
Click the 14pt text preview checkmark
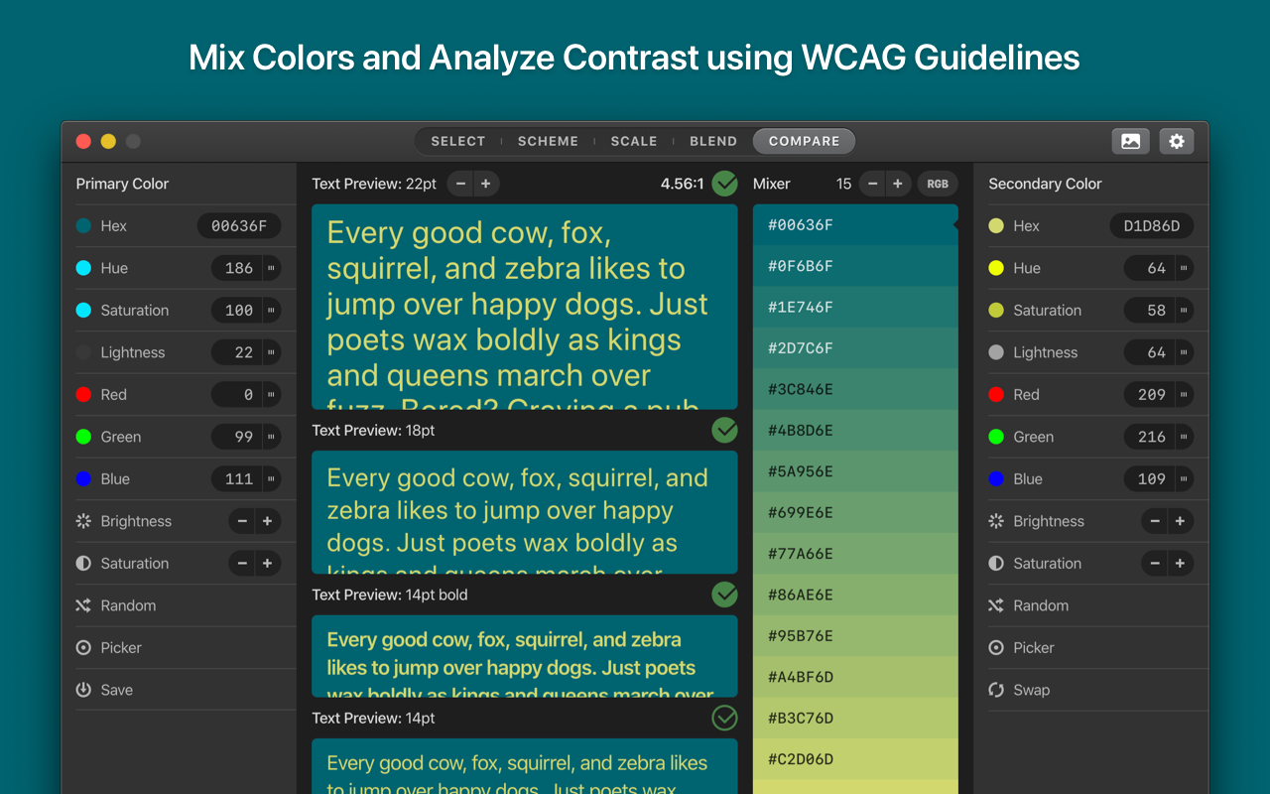click(725, 718)
